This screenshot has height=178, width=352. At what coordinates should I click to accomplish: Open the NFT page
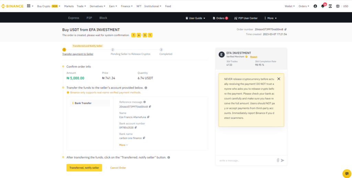pos(139,6)
